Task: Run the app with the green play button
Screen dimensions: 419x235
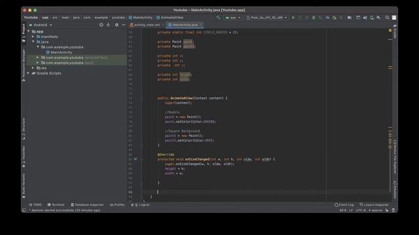Action: (293, 18)
